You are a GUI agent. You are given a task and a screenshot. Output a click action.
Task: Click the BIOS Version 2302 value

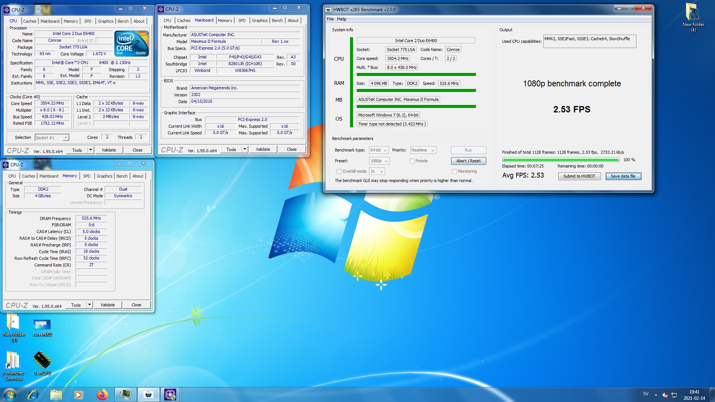tap(245, 95)
